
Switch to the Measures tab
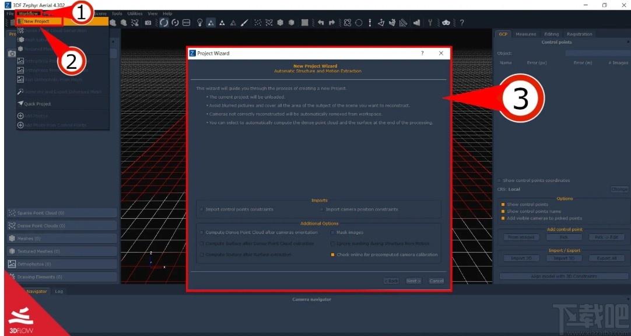pos(525,34)
